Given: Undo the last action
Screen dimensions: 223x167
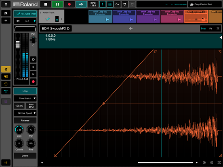Looking at the screenshot, I should click(x=125, y=4).
